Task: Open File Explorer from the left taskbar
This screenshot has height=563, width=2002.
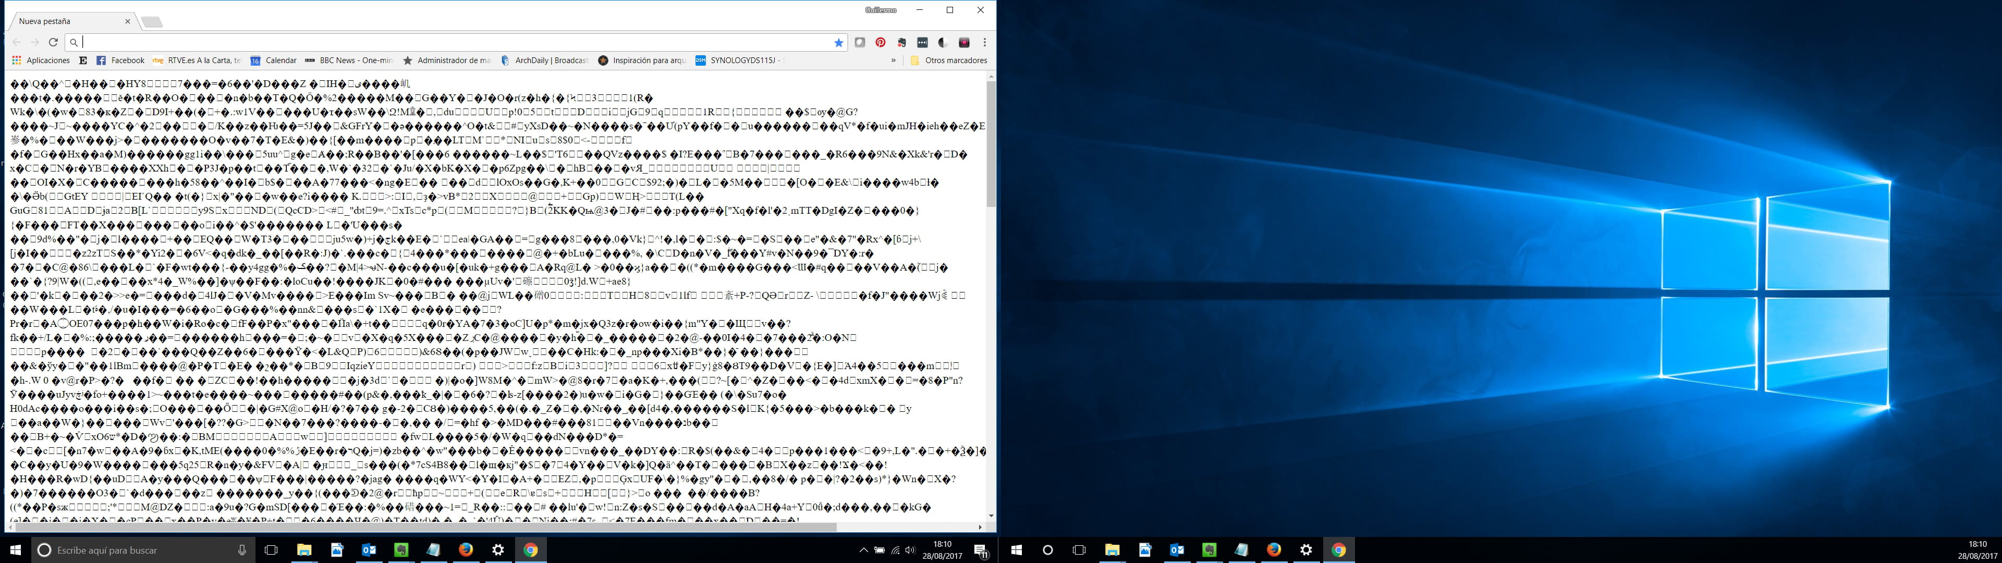Action: [304, 550]
